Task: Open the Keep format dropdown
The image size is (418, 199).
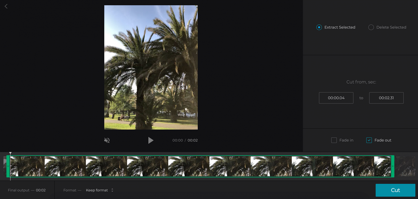Action: click(97, 190)
